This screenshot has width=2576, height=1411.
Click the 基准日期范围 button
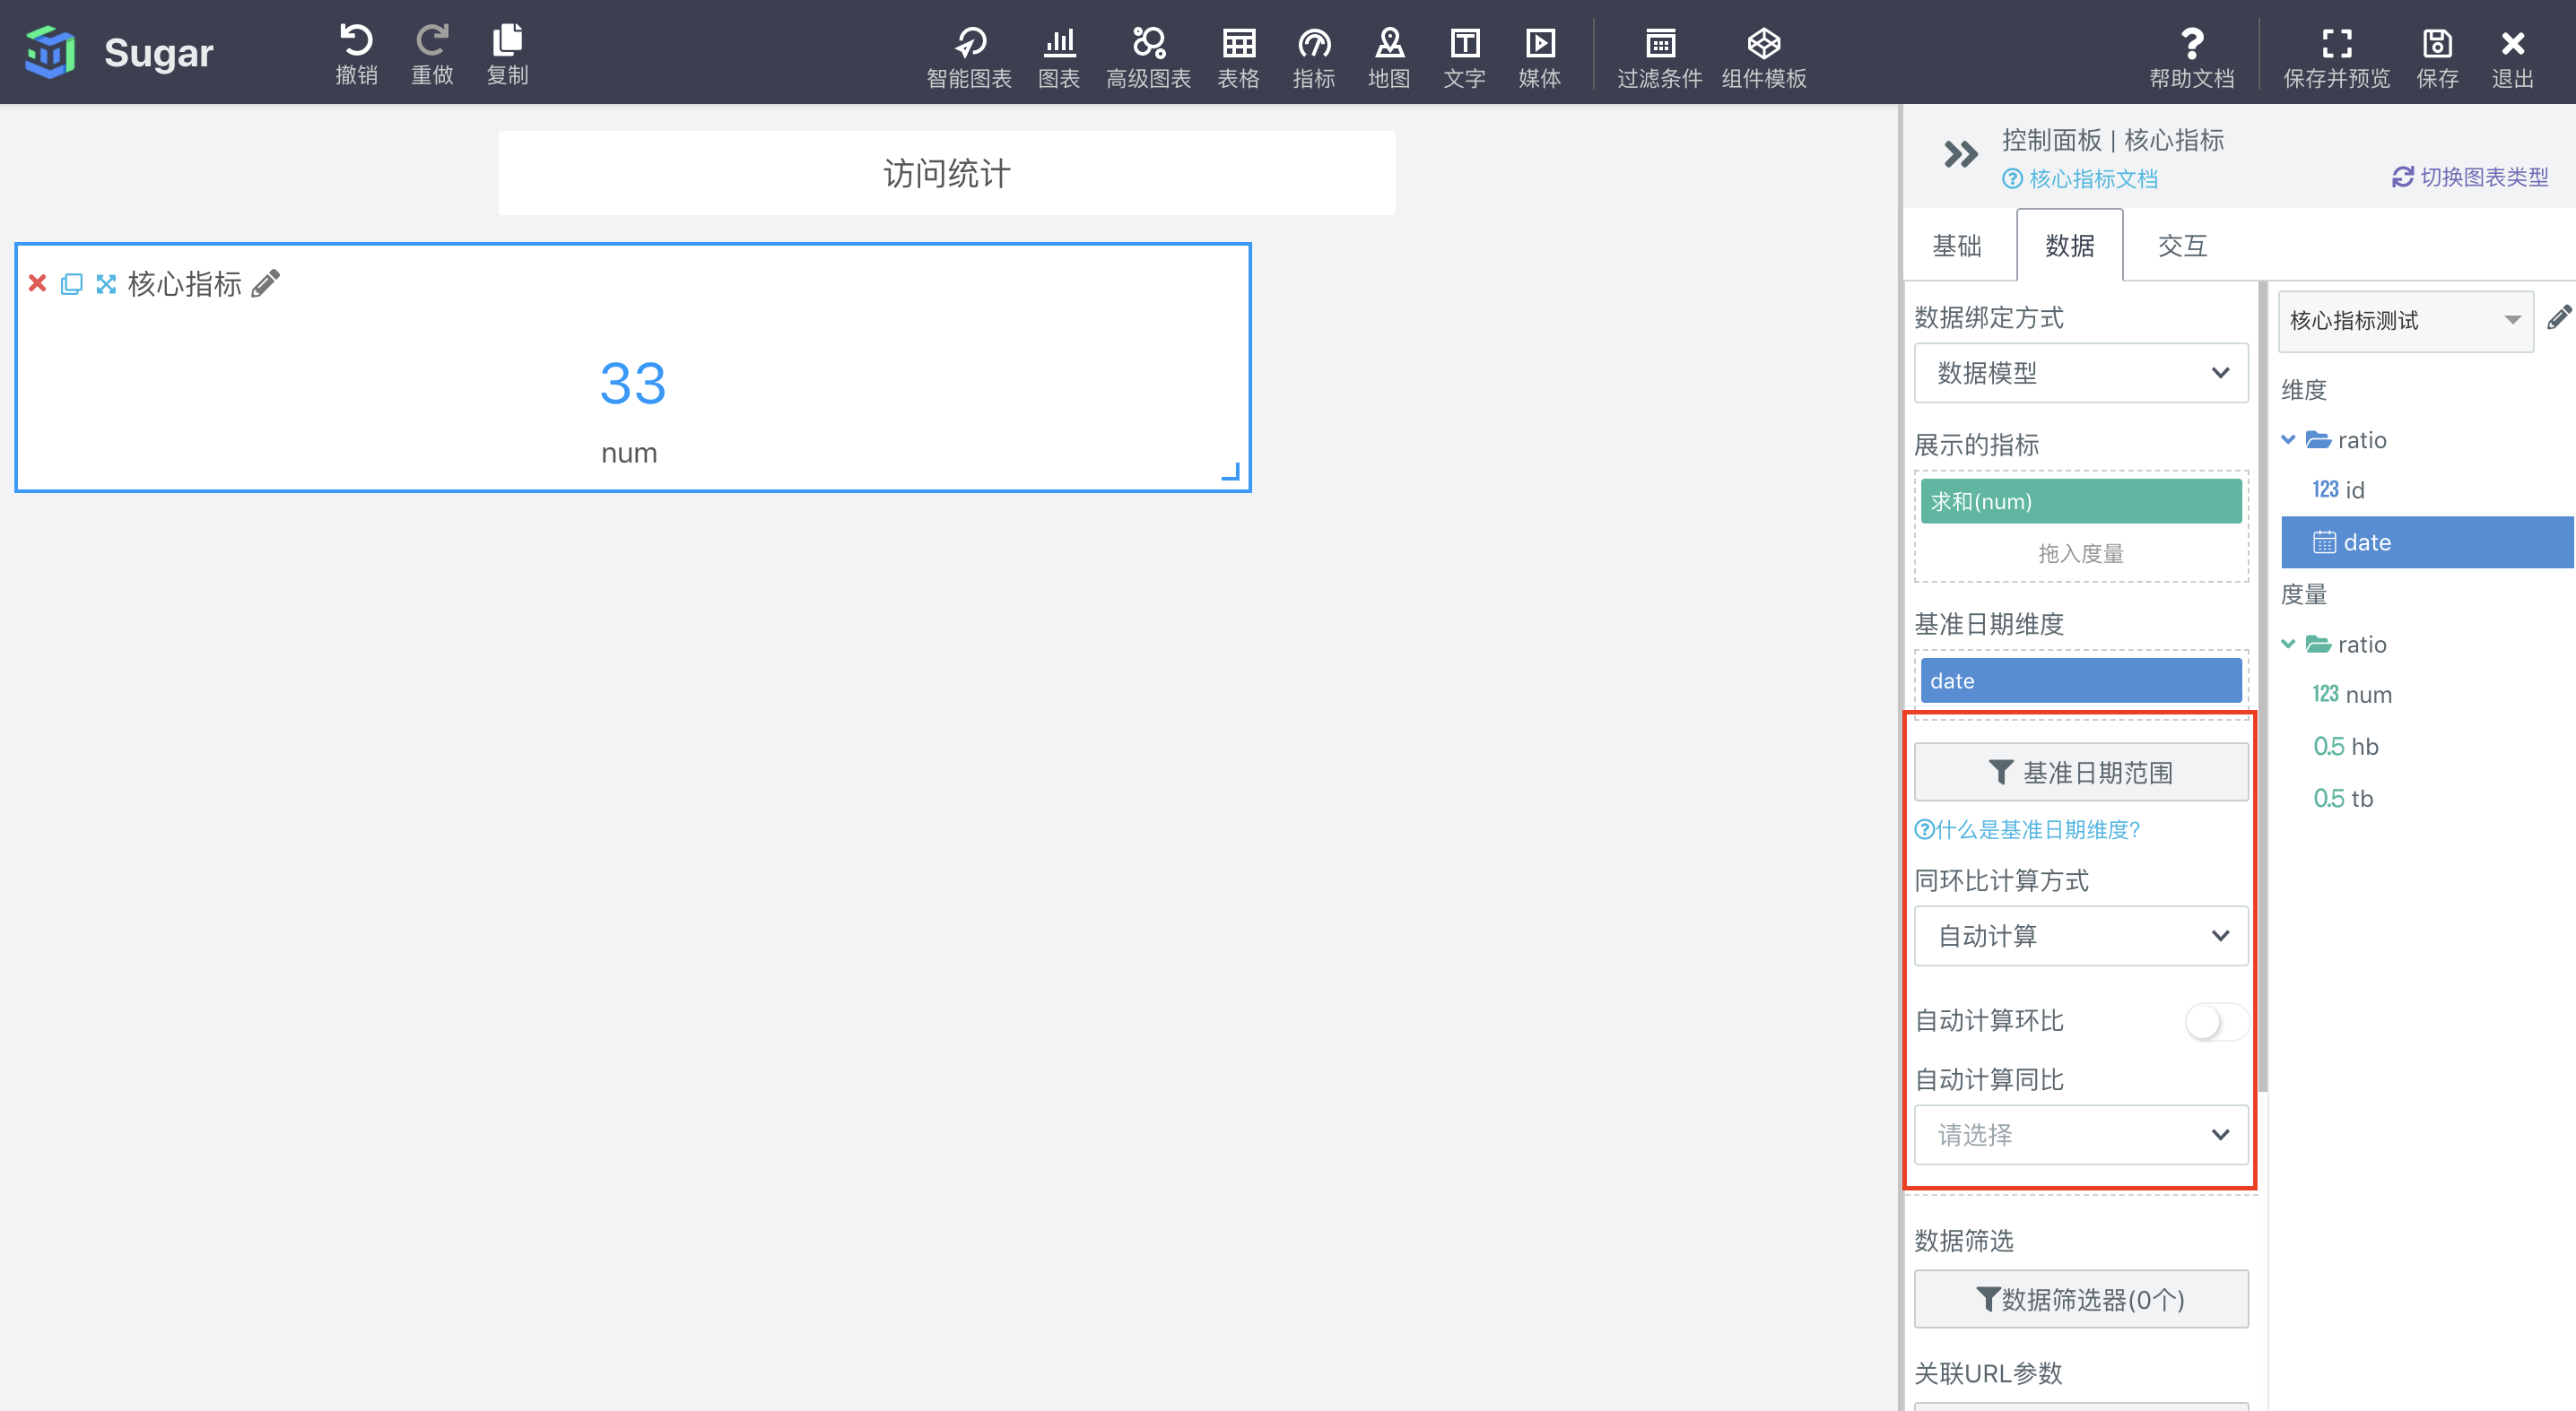(x=2081, y=773)
